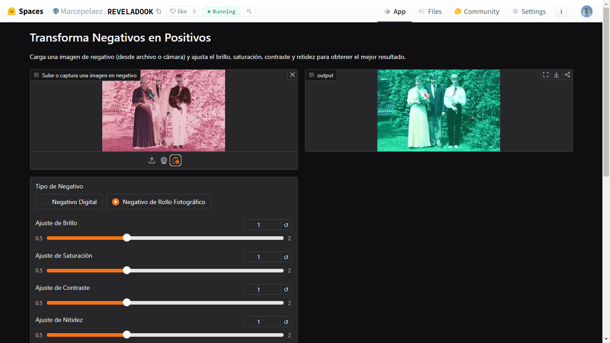Screen dimensions: 610x343
Task: Open the Community tab
Action: point(476,12)
